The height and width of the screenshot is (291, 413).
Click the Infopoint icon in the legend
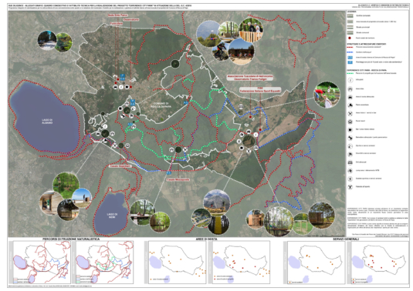click(x=350, y=80)
